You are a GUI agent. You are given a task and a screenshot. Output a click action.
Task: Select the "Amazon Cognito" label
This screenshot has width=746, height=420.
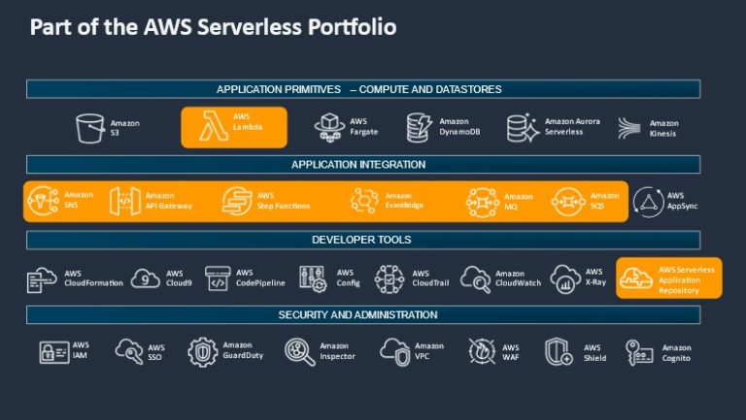click(676, 353)
